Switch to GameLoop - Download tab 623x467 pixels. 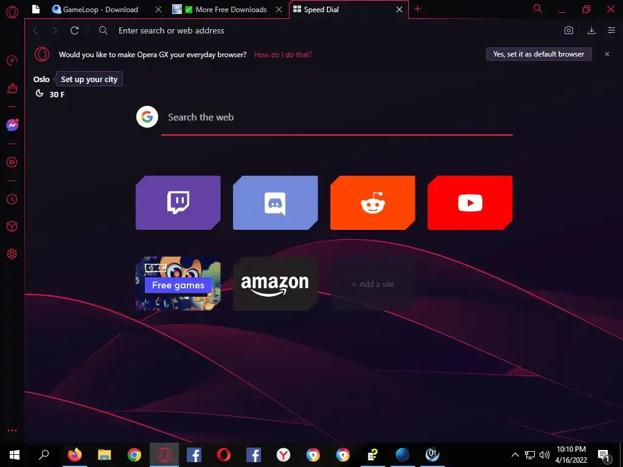click(100, 10)
